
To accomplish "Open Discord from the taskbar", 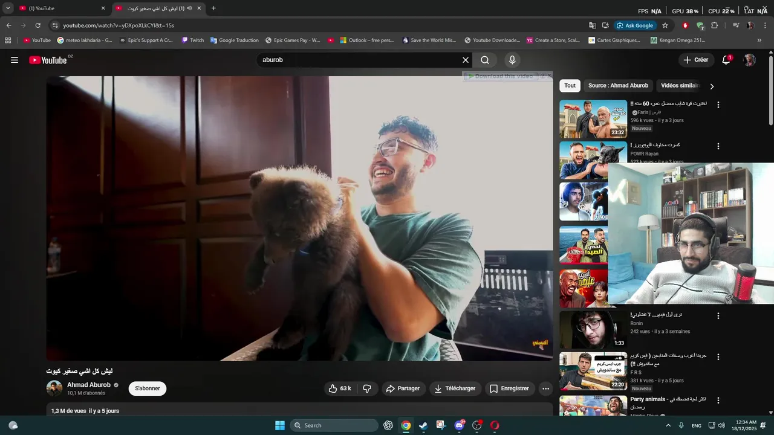I will pos(459,425).
